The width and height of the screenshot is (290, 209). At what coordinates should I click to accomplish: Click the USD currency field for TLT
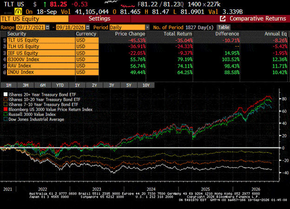(87, 40)
